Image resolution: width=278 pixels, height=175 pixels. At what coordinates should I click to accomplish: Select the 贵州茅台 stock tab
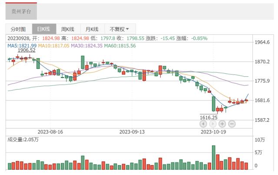[21, 11]
